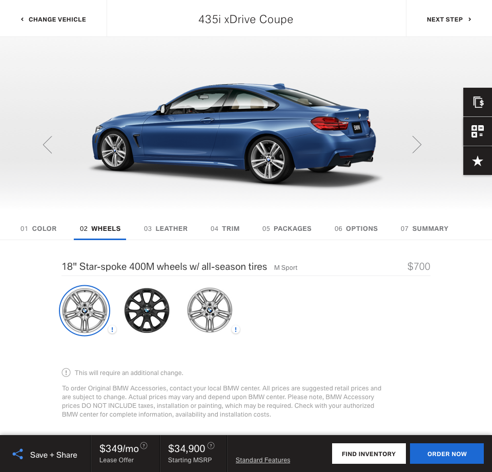Click the blue car preview image
This screenshot has width=492, height=472.
pyautogui.click(x=234, y=133)
